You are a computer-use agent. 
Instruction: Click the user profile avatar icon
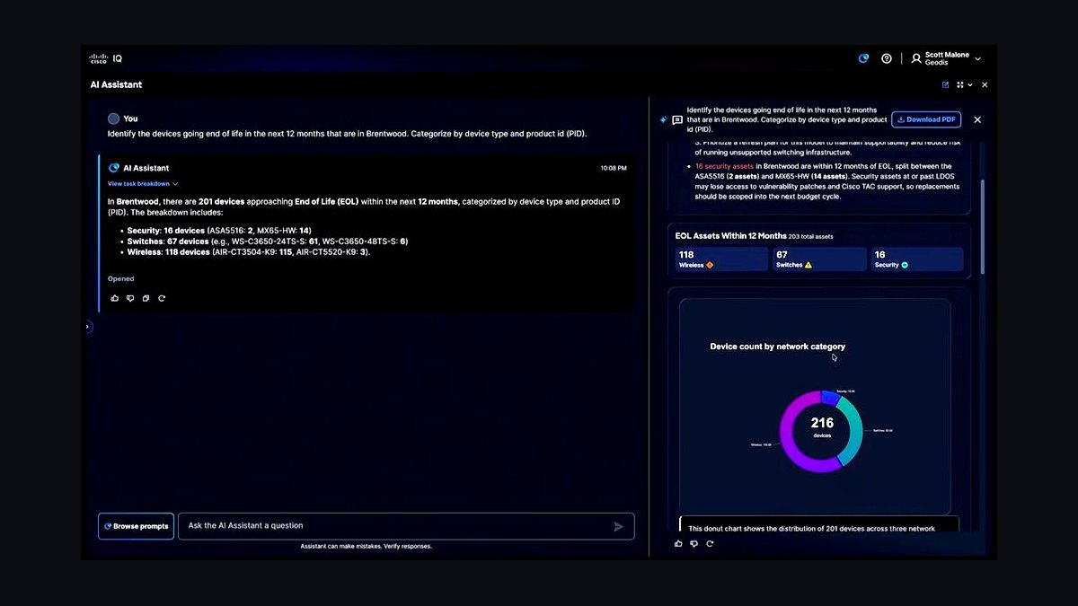click(916, 58)
